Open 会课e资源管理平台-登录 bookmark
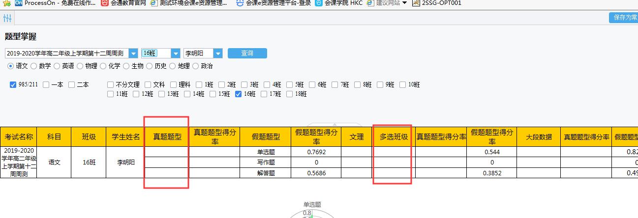Viewport: 638px width, 218px height. [x=273, y=3]
